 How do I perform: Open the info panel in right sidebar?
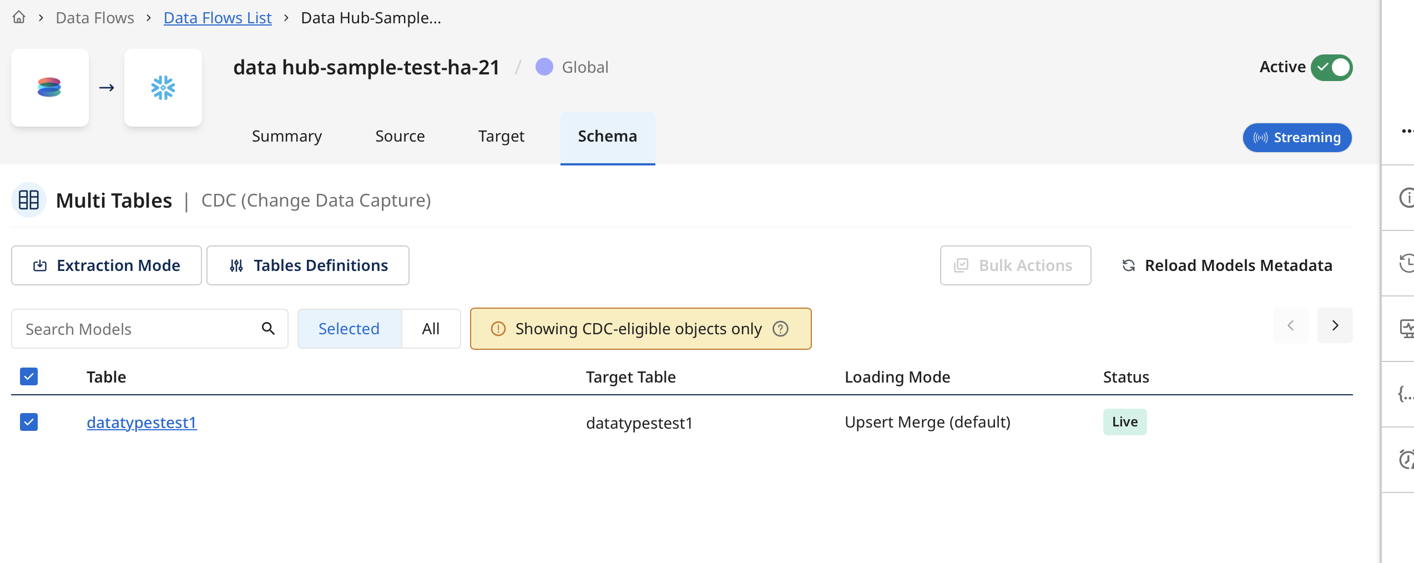1406,198
